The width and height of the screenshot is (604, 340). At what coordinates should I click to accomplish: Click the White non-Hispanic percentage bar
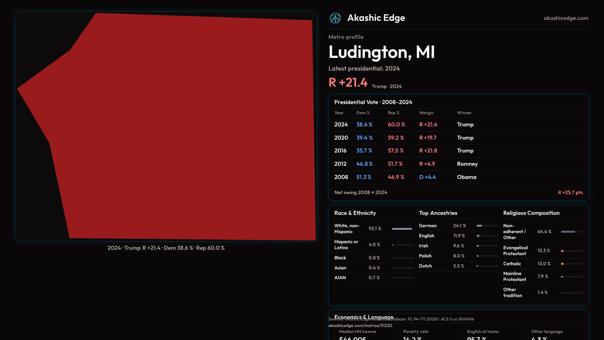pos(402,229)
